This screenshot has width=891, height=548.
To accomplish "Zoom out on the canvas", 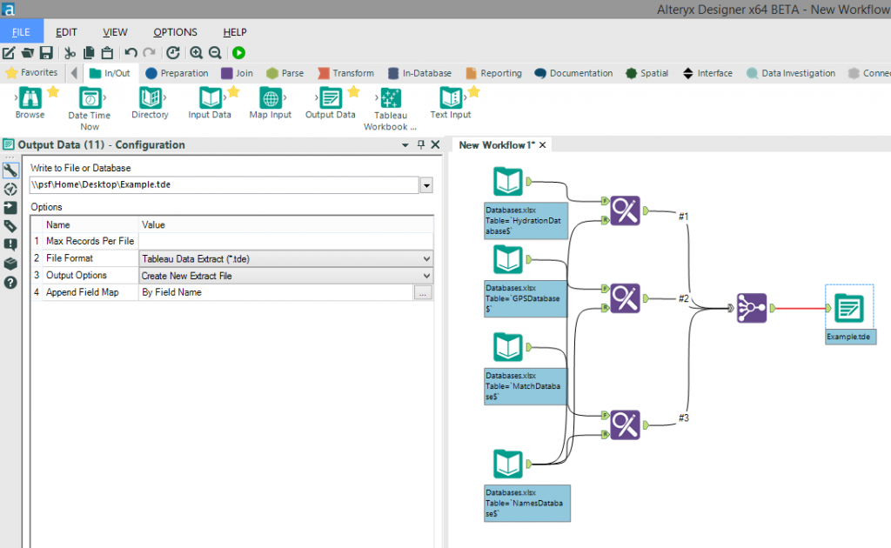I will coord(215,53).
